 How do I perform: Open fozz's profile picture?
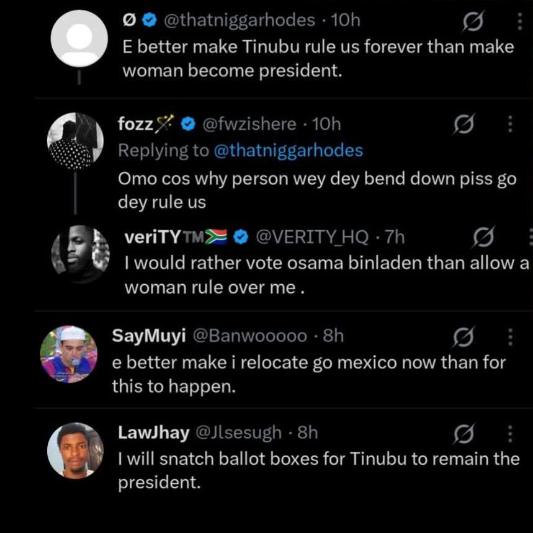[75, 141]
